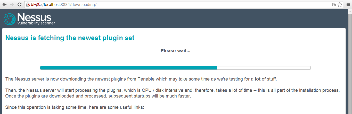Click the filled teal portion of the progress bar
Viewport: 352px width, 114px height.
(128, 68)
